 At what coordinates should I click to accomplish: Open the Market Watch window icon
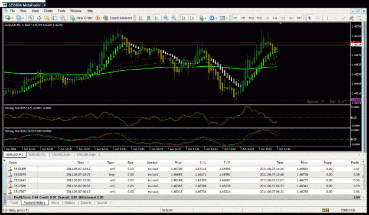click(31, 18)
